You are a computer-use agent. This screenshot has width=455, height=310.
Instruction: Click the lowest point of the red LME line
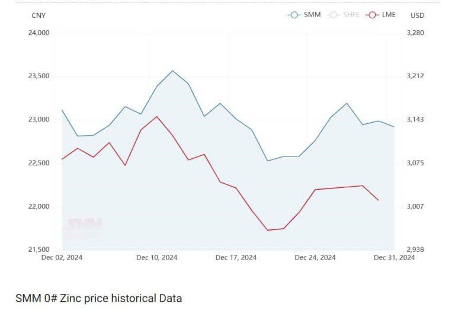268,230
